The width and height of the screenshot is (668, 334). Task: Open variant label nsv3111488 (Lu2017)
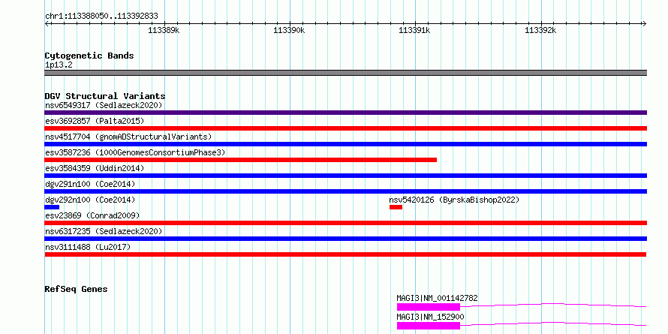click(x=88, y=247)
